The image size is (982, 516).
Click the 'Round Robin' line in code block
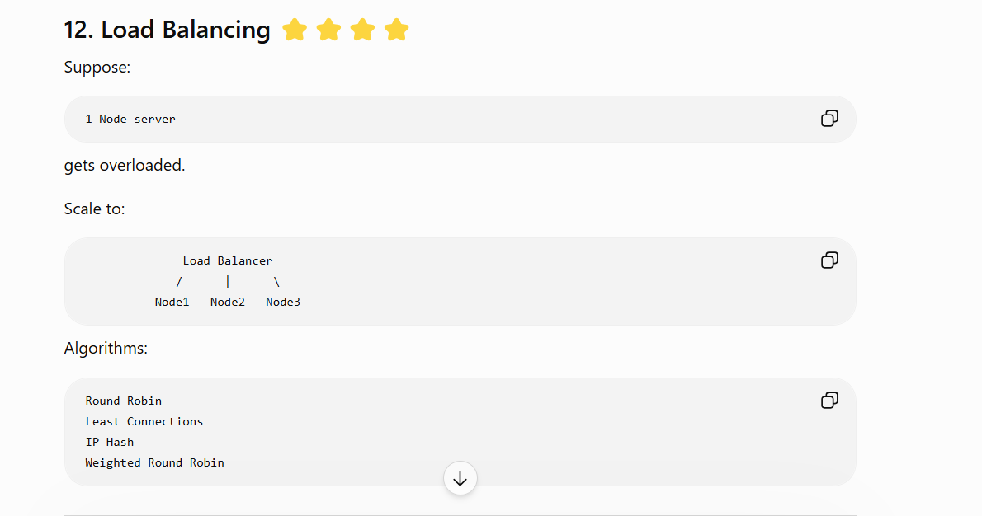click(x=124, y=401)
